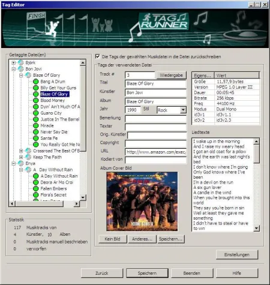
Task: Click the bottom Speichern button
Action: point(147,273)
